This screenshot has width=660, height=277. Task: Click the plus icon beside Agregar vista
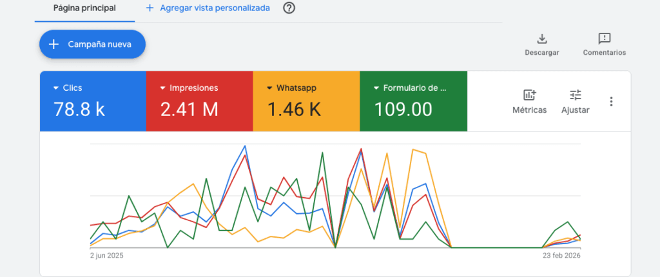pyautogui.click(x=150, y=8)
